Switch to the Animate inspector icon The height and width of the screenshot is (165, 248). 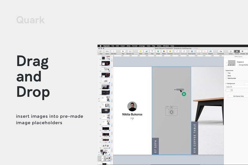[x=242, y=51]
